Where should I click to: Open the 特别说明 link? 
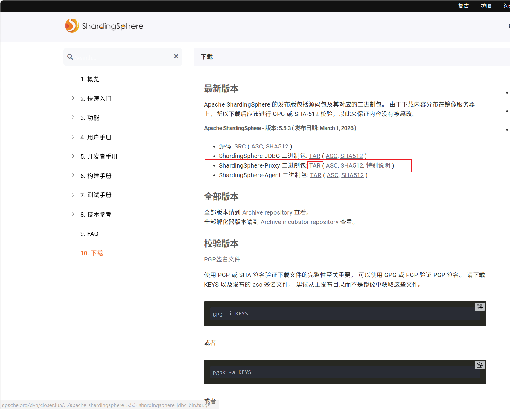point(378,165)
